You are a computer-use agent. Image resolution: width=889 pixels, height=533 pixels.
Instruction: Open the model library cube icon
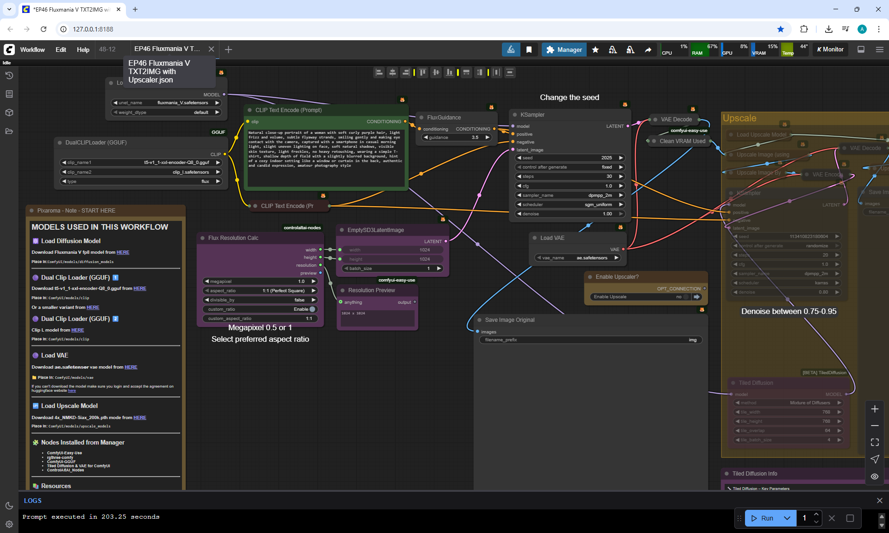pyautogui.click(x=9, y=113)
